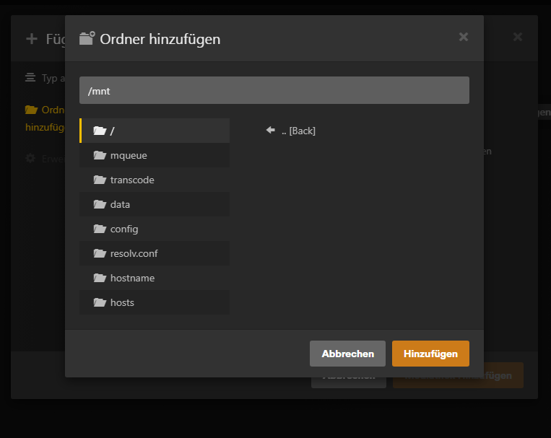The height and width of the screenshot is (438, 551).
Task: Select 'Typ' step in background wizard
Action: pyautogui.click(x=45, y=78)
